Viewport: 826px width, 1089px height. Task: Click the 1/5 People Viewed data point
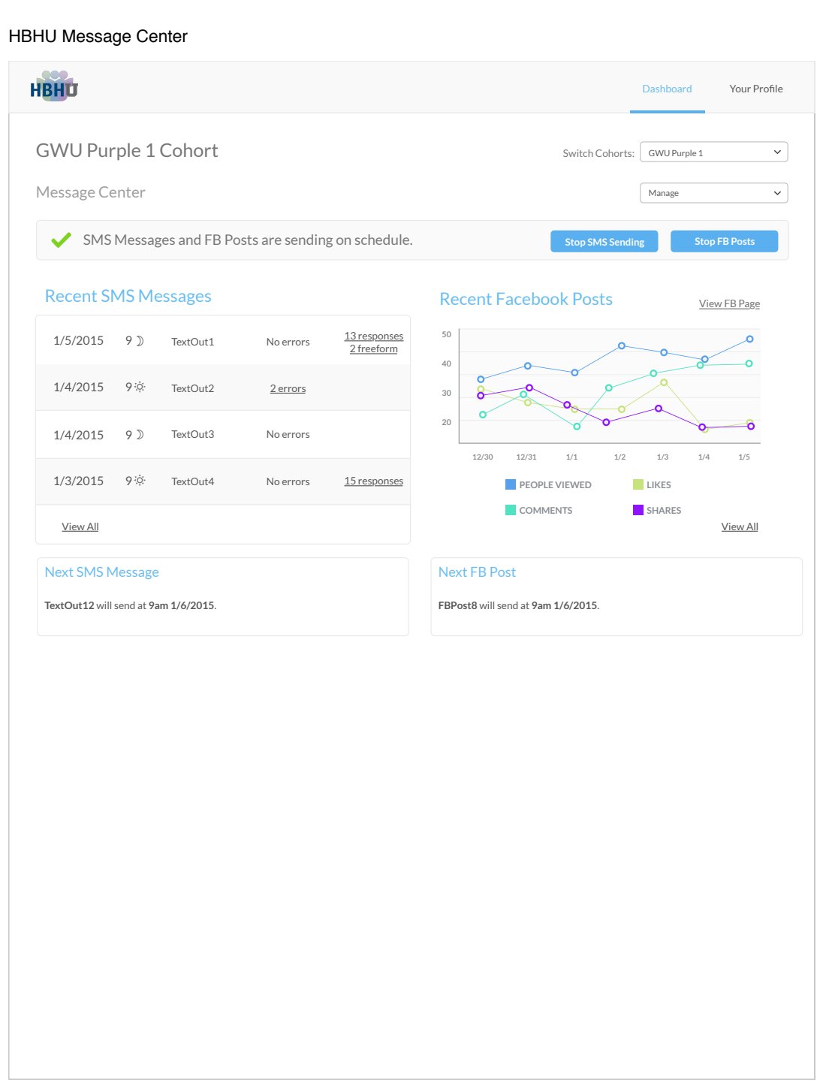coord(749,339)
